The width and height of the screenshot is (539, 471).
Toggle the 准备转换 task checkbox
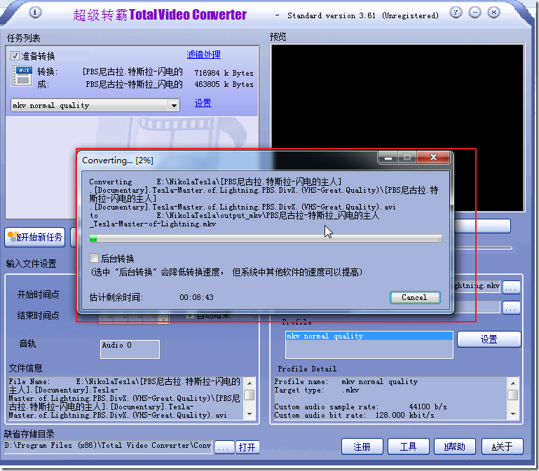(15, 55)
